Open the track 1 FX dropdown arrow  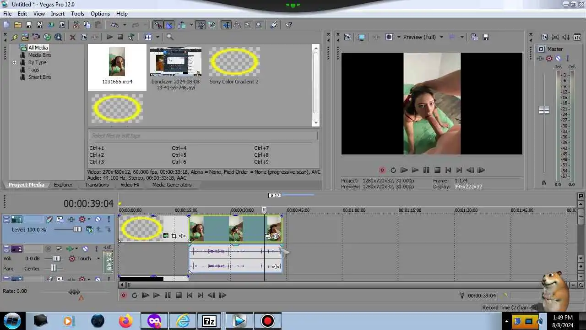click(89, 220)
